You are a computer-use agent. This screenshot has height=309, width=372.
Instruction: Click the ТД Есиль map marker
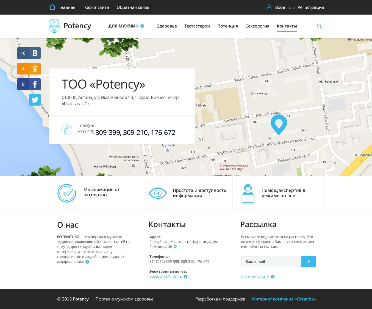point(167,150)
